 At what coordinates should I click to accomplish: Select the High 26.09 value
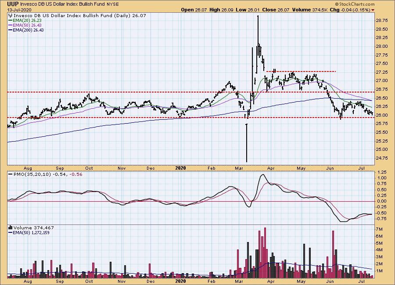tap(222, 10)
